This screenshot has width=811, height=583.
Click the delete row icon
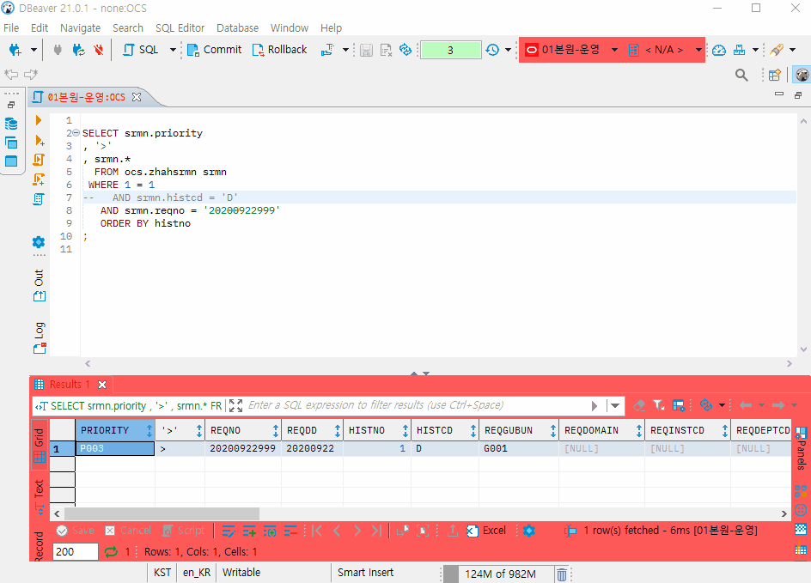click(290, 531)
